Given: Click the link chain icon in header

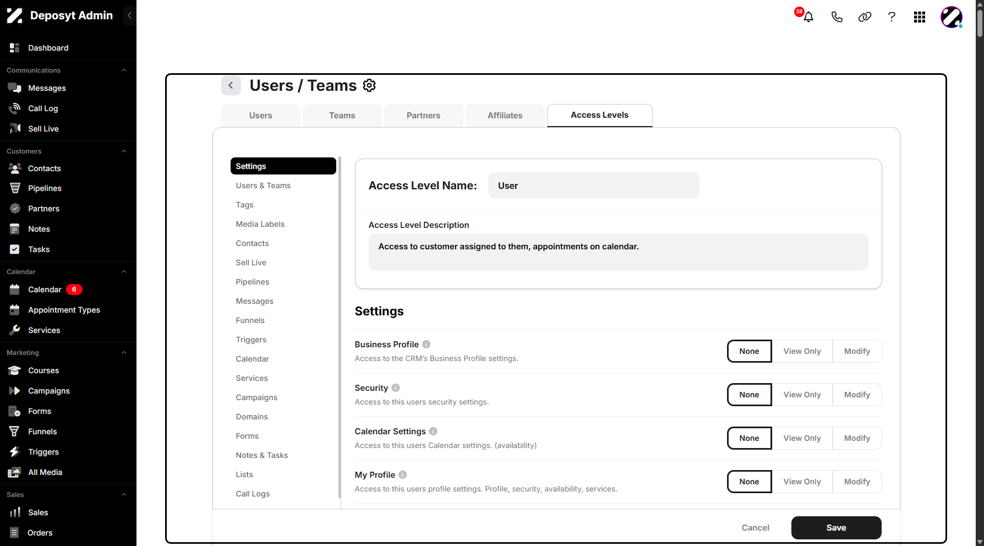Looking at the screenshot, I should click(865, 17).
